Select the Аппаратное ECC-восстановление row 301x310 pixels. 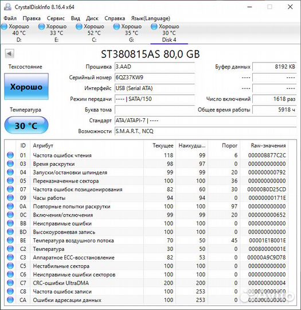tap(147, 257)
